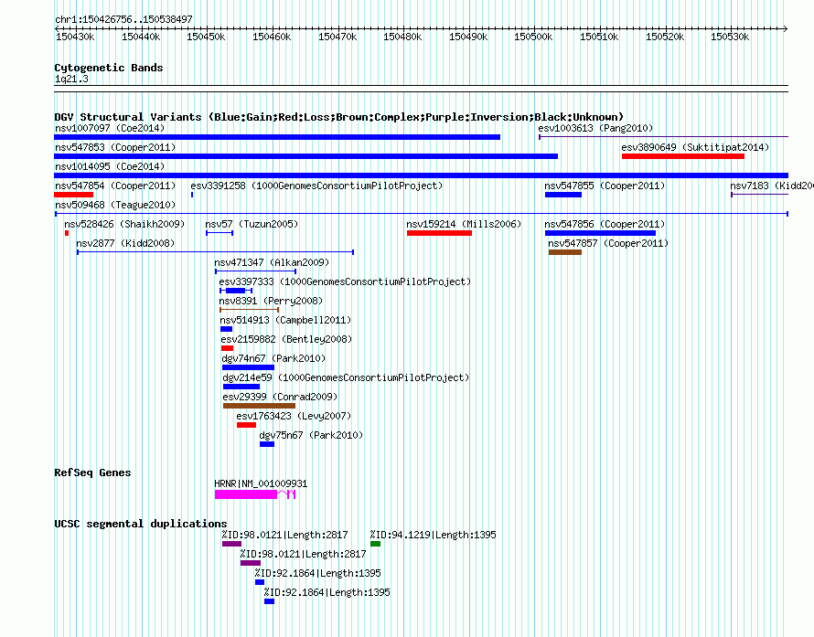The width and height of the screenshot is (814, 637).
Task: Click the 1q21.3 cytogenetic band label
Action: coord(71,80)
